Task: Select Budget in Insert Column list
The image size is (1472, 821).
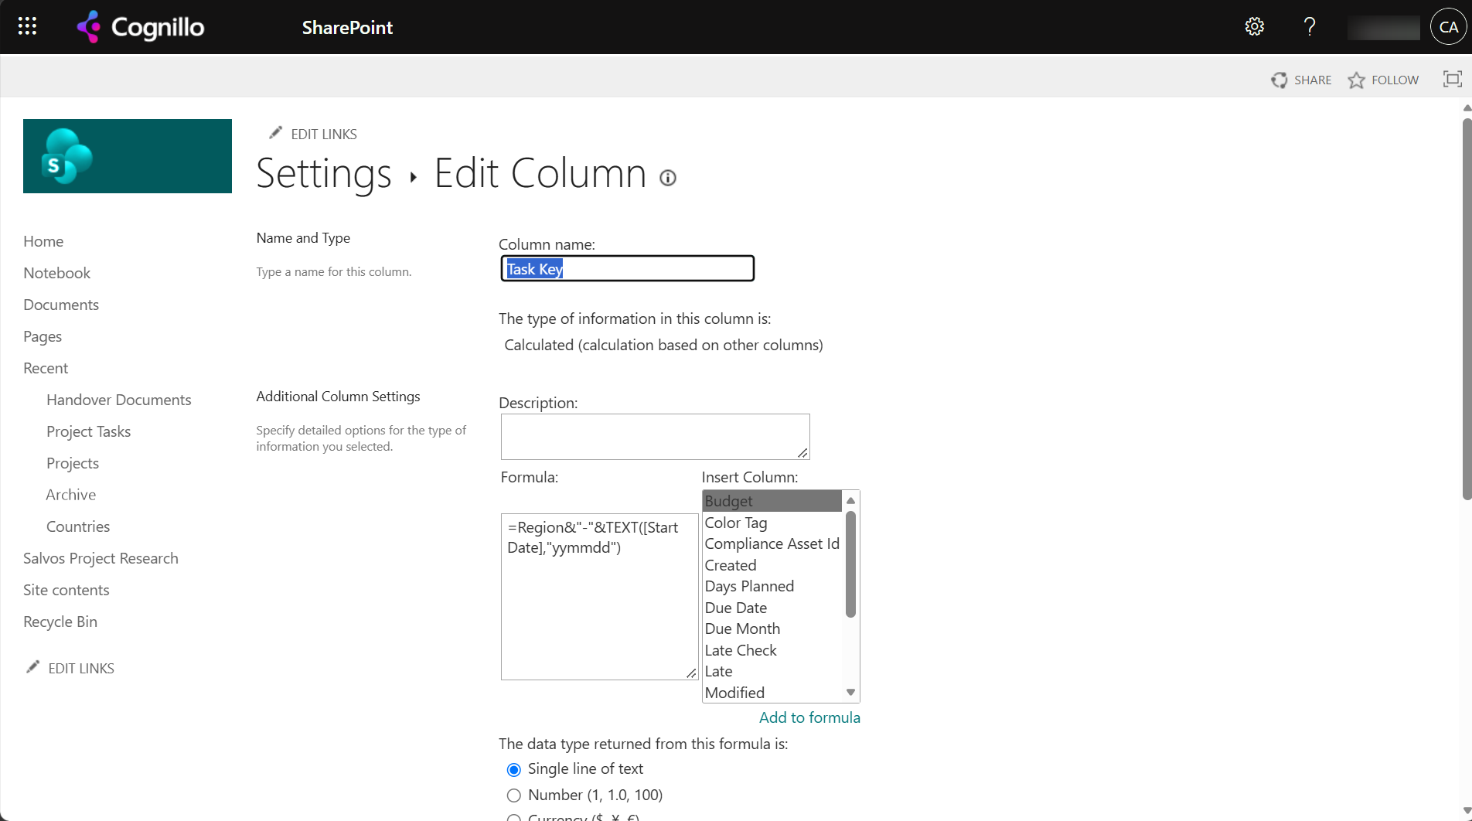Action: point(772,501)
